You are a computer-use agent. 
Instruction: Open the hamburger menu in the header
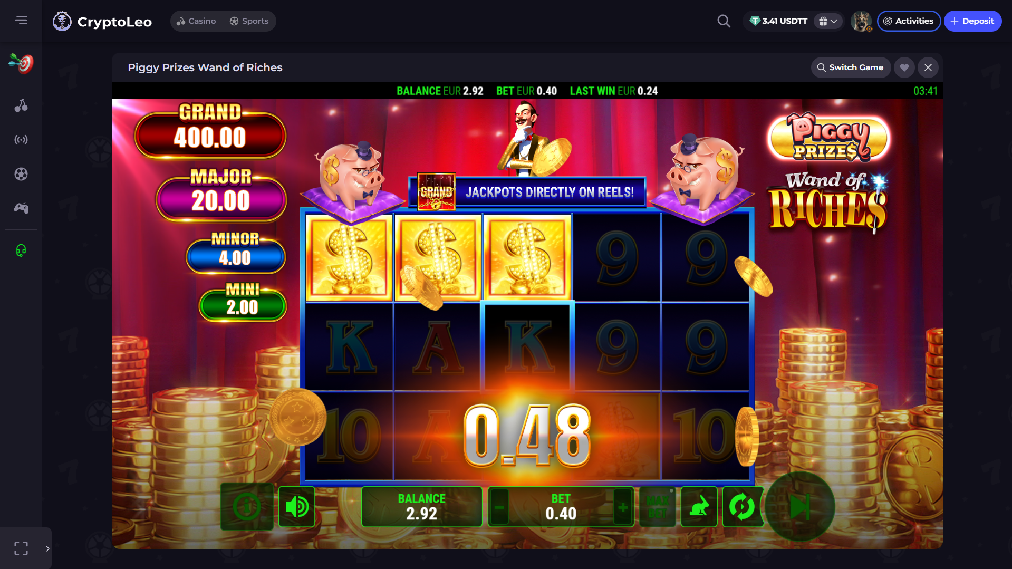[x=21, y=20]
